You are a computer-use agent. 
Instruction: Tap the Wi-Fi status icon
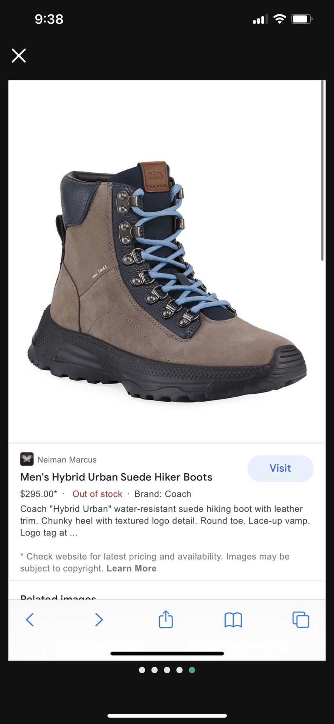click(279, 19)
